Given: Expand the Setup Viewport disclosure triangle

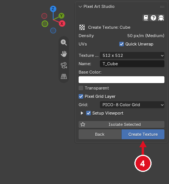Looking at the screenshot, I should 82,113.
